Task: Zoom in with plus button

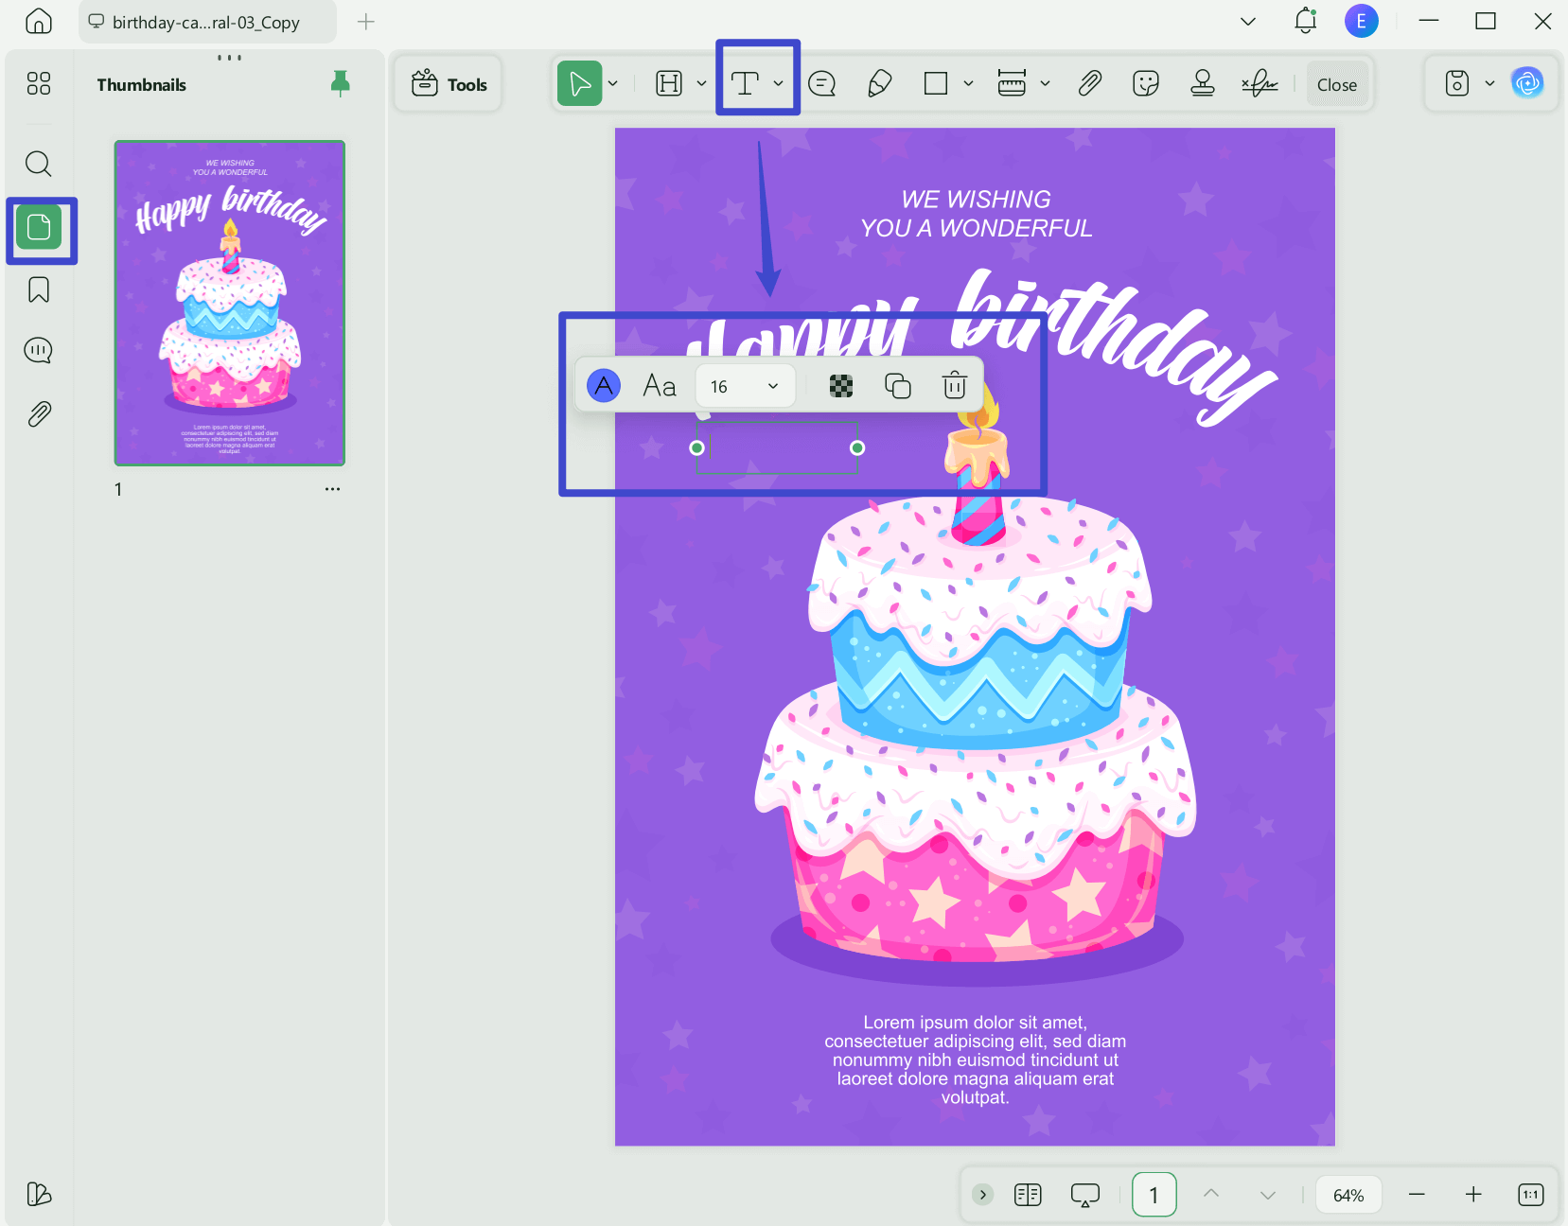Action: (x=1473, y=1195)
